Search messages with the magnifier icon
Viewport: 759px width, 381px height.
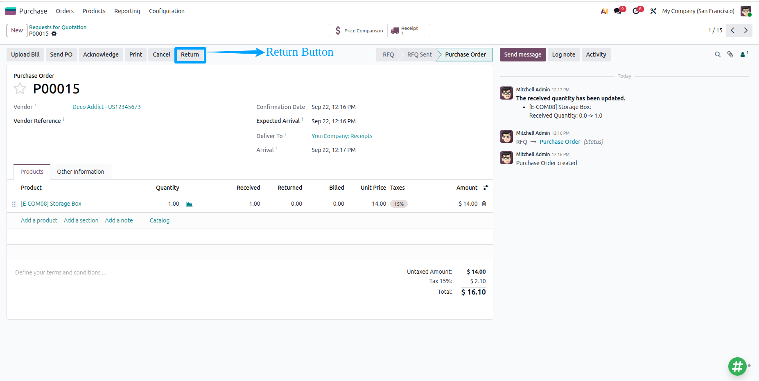pyautogui.click(x=718, y=54)
